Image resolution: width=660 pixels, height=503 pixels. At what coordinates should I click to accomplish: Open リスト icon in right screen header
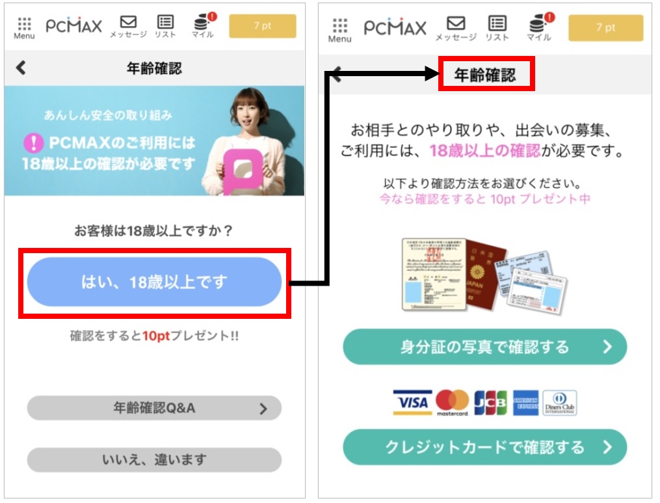(497, 29)
